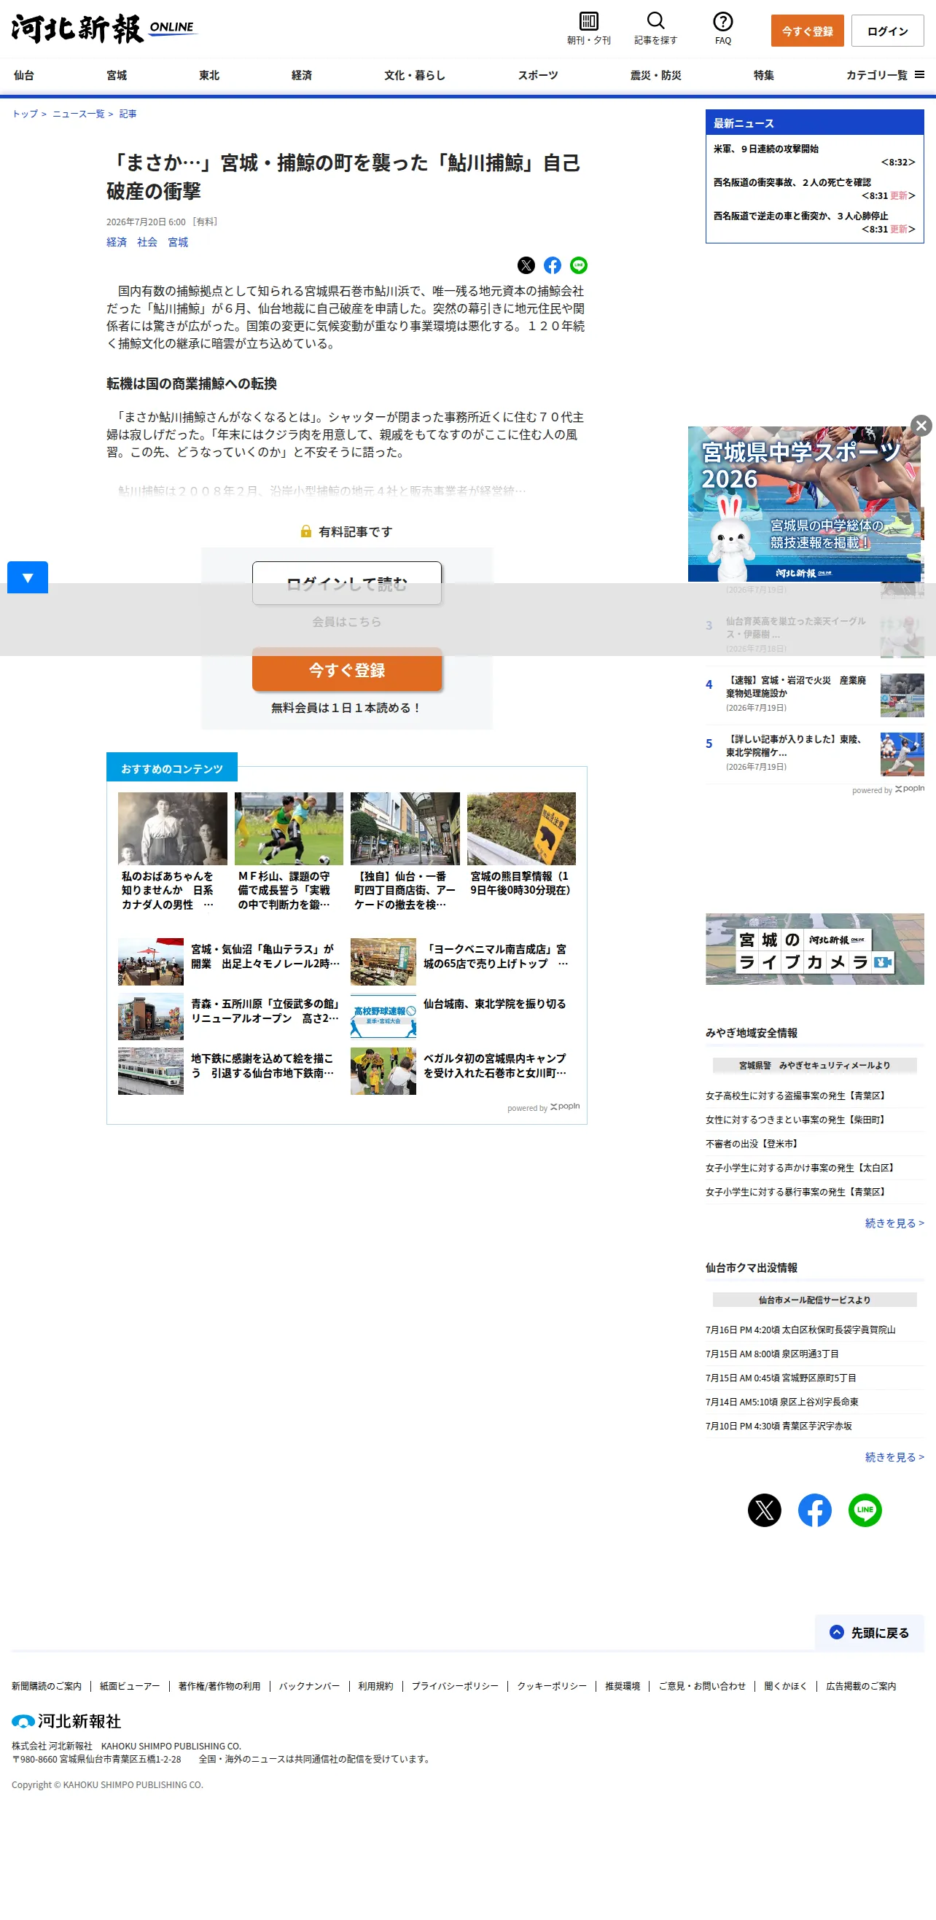This screenshot has width=936, height=1920.
Task: Open the large X icon in the sidebar
Action: pos(765,1511)
